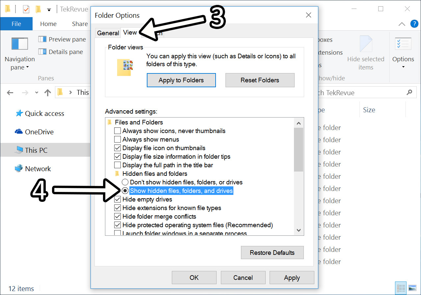Uncheck Hide extensions for known file types
The width and height of the screenshot is (421, 295).
[118, 208]
